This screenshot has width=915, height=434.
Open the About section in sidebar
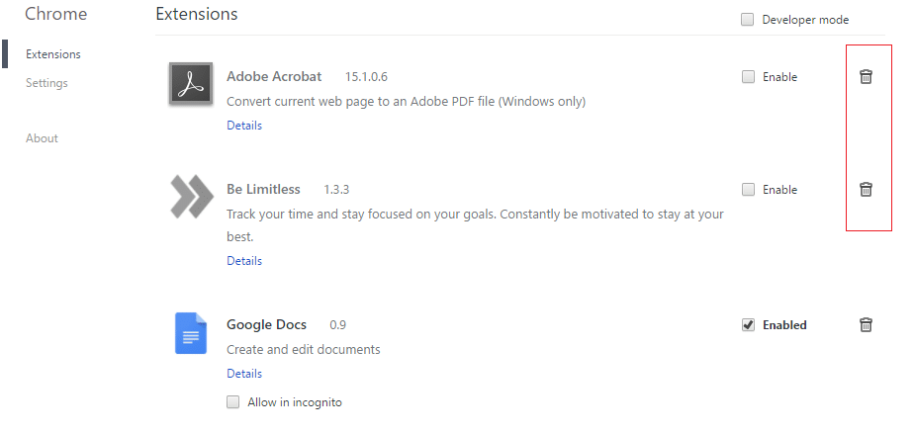pos(42,138)
